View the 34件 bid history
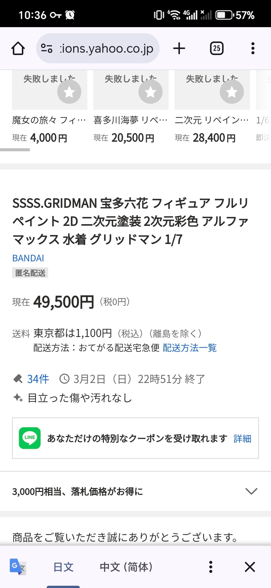The height and width of the screenshot is (588, 271). 38,379
